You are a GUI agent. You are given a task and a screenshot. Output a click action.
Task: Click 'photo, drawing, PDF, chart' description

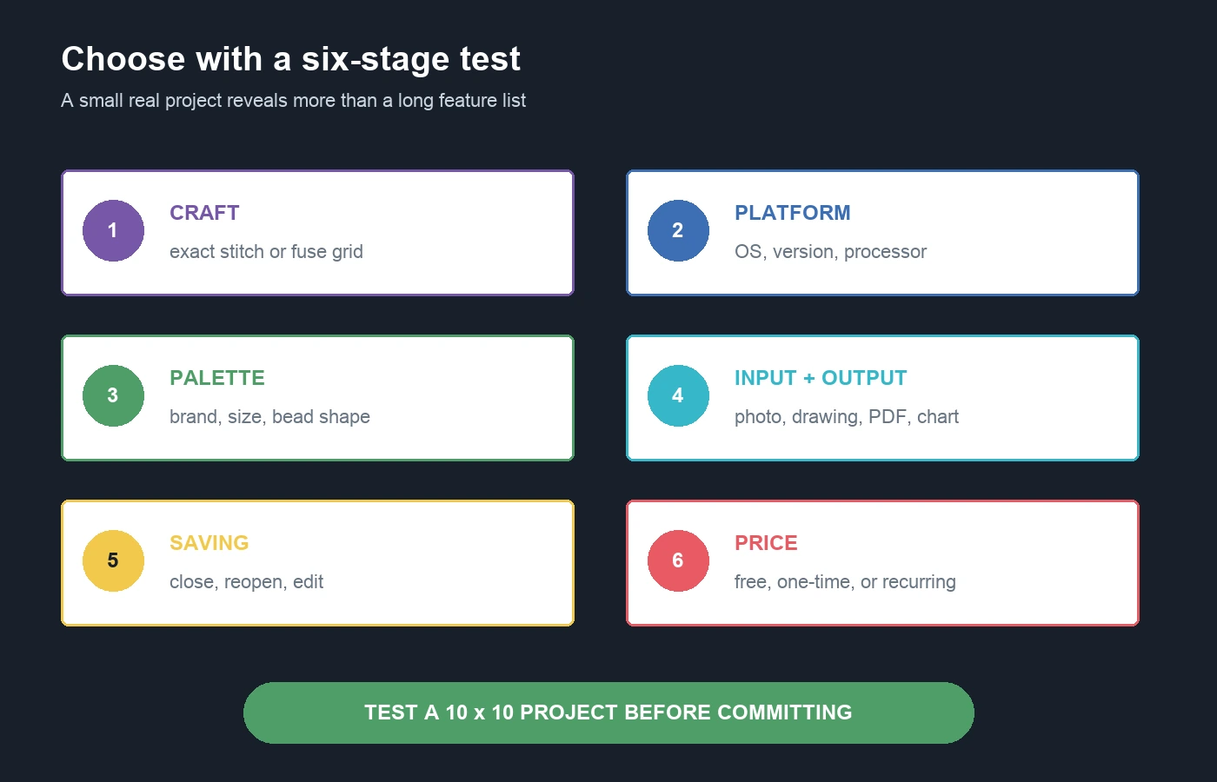click(847, 417)
